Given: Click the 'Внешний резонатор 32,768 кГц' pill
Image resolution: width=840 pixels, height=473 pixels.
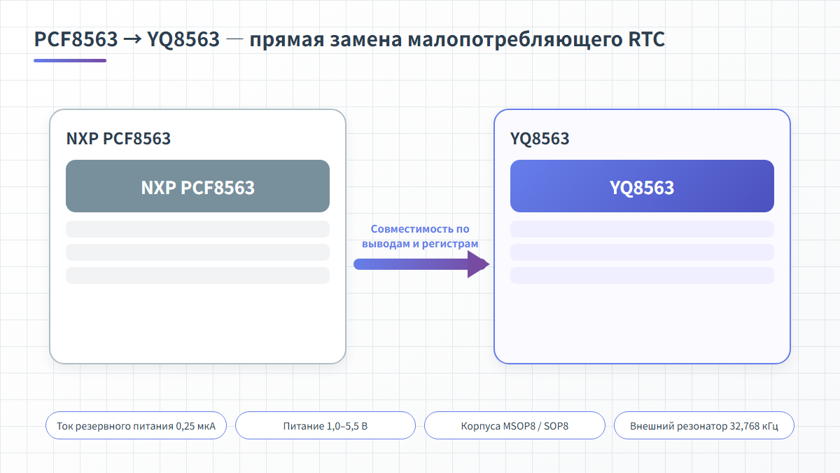Looking at the screenshot, I should click(704, 425).
